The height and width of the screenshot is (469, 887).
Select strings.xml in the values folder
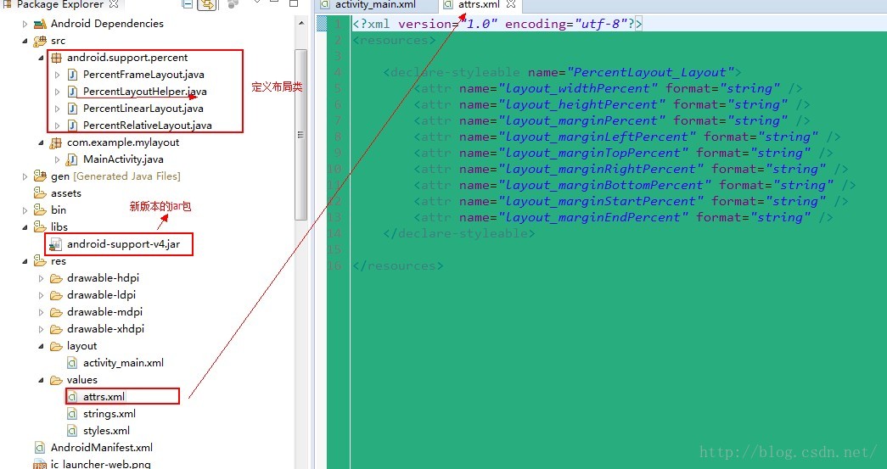[109, 414]
